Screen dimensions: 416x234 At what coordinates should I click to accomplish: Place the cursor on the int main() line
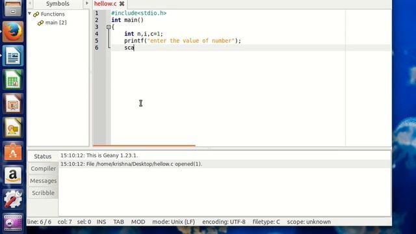tap(127, 20)
